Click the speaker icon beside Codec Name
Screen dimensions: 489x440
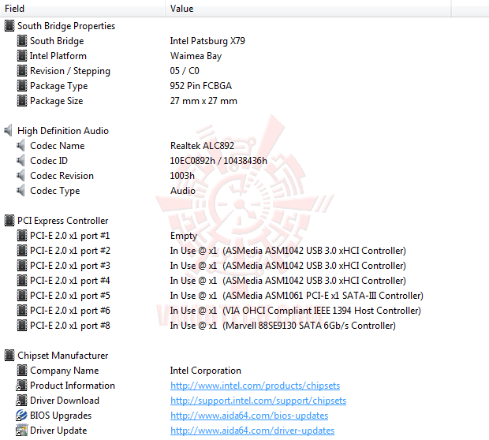[21, 146]
